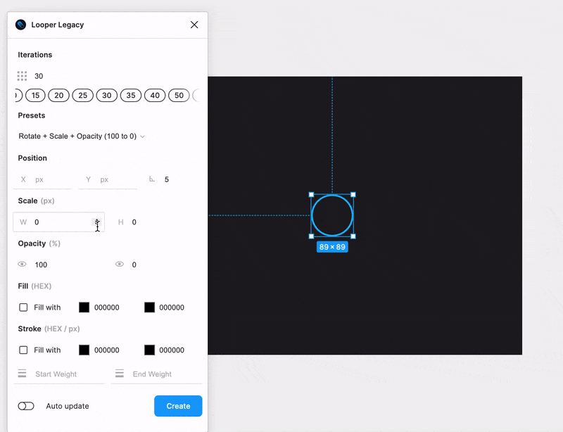Edit the start opacity value 100
This screenshot has height=432, width=563.
point(41,265)
